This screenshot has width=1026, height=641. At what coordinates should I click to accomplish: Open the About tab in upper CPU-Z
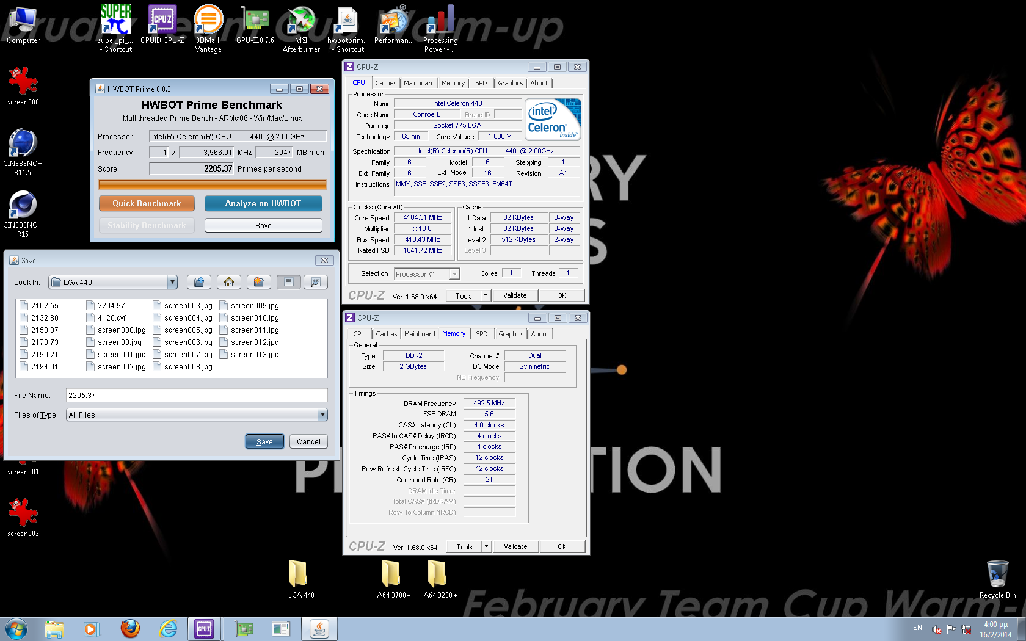coord(539,83)
